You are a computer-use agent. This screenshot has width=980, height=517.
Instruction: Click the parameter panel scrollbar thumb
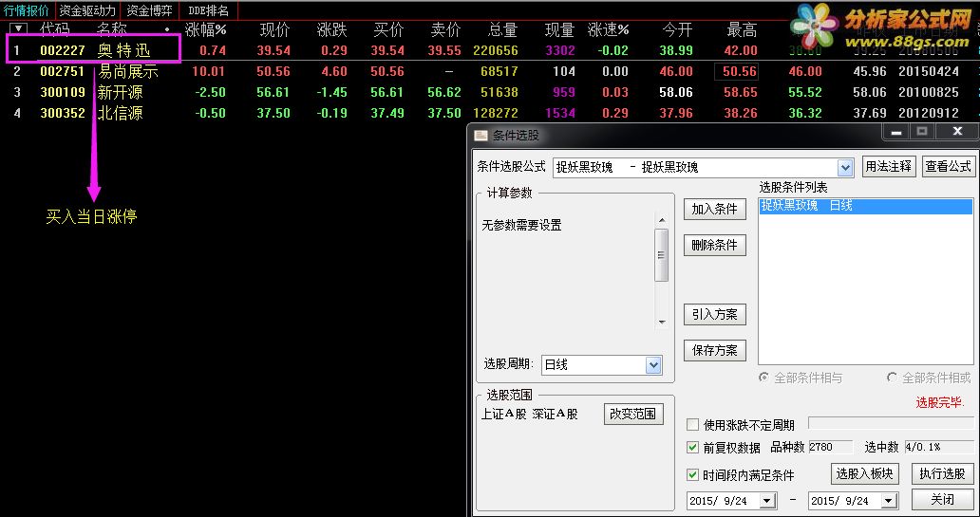(662, 255)
